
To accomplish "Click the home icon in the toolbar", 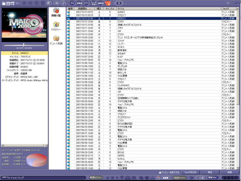I will pyautogui.click(x=49, y=3).
